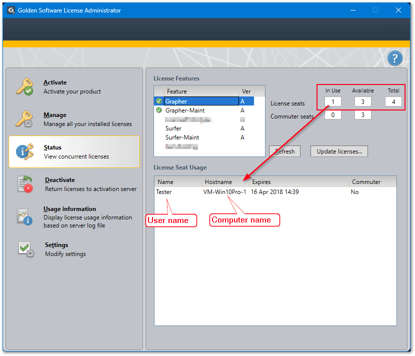Screen dimensions: 415x356
Task: Click the Commuter seats In Use field
Action: (x=333, y=115)
